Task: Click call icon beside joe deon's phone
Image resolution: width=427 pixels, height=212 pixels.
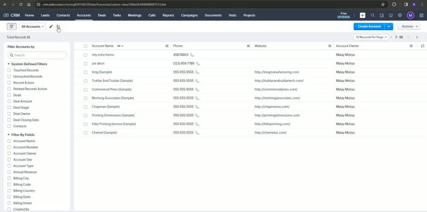Action: tap(198, 63)
